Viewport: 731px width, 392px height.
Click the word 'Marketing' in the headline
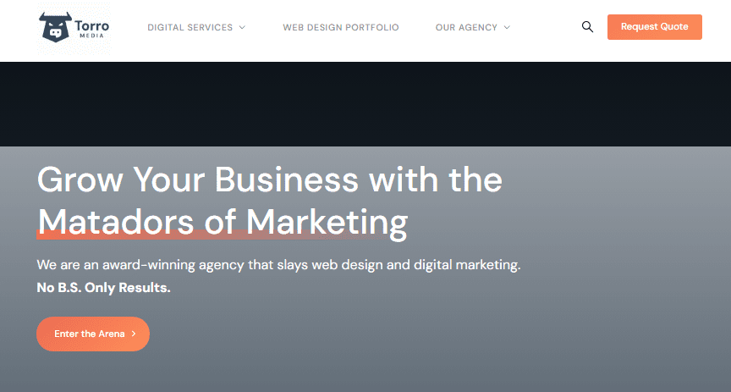(x=327, y=221)
